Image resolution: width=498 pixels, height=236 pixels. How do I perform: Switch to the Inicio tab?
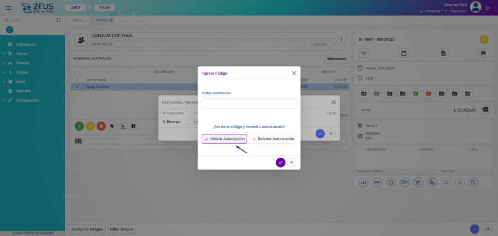coord(77,20)
